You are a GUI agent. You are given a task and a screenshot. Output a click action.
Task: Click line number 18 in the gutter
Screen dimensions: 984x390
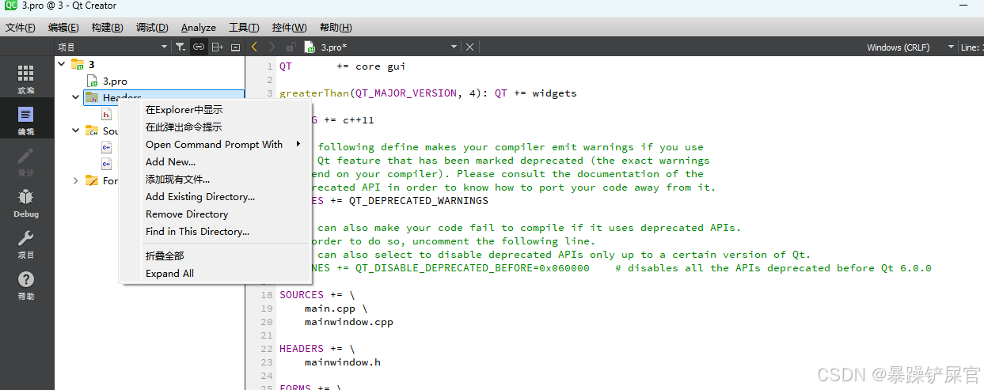(267, 295)
